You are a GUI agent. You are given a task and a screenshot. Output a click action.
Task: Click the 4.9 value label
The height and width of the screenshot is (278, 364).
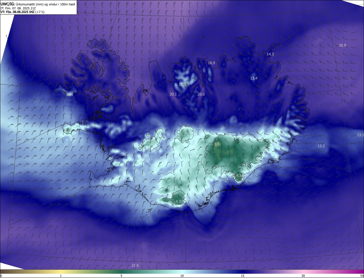pyautogui.click(x=178, y=202)
